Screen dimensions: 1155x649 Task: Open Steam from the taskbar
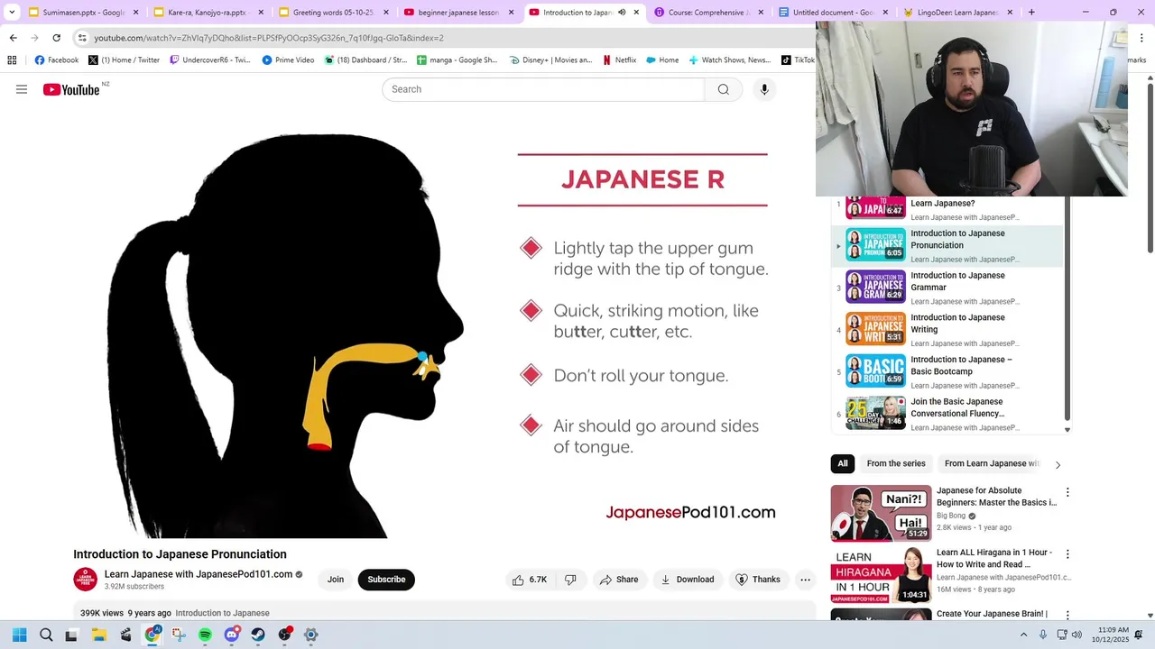point(258,635)
